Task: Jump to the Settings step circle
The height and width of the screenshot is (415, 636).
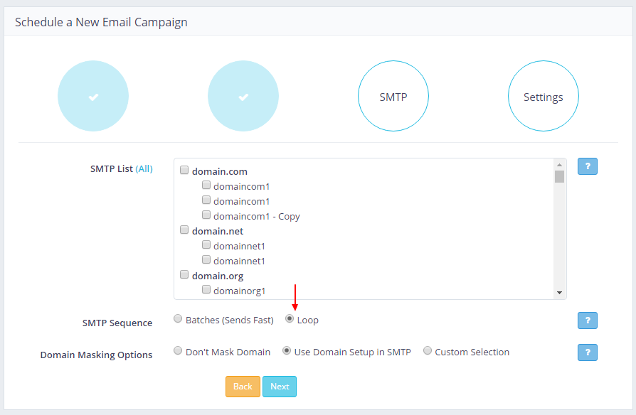Action: tap(543, 97)
